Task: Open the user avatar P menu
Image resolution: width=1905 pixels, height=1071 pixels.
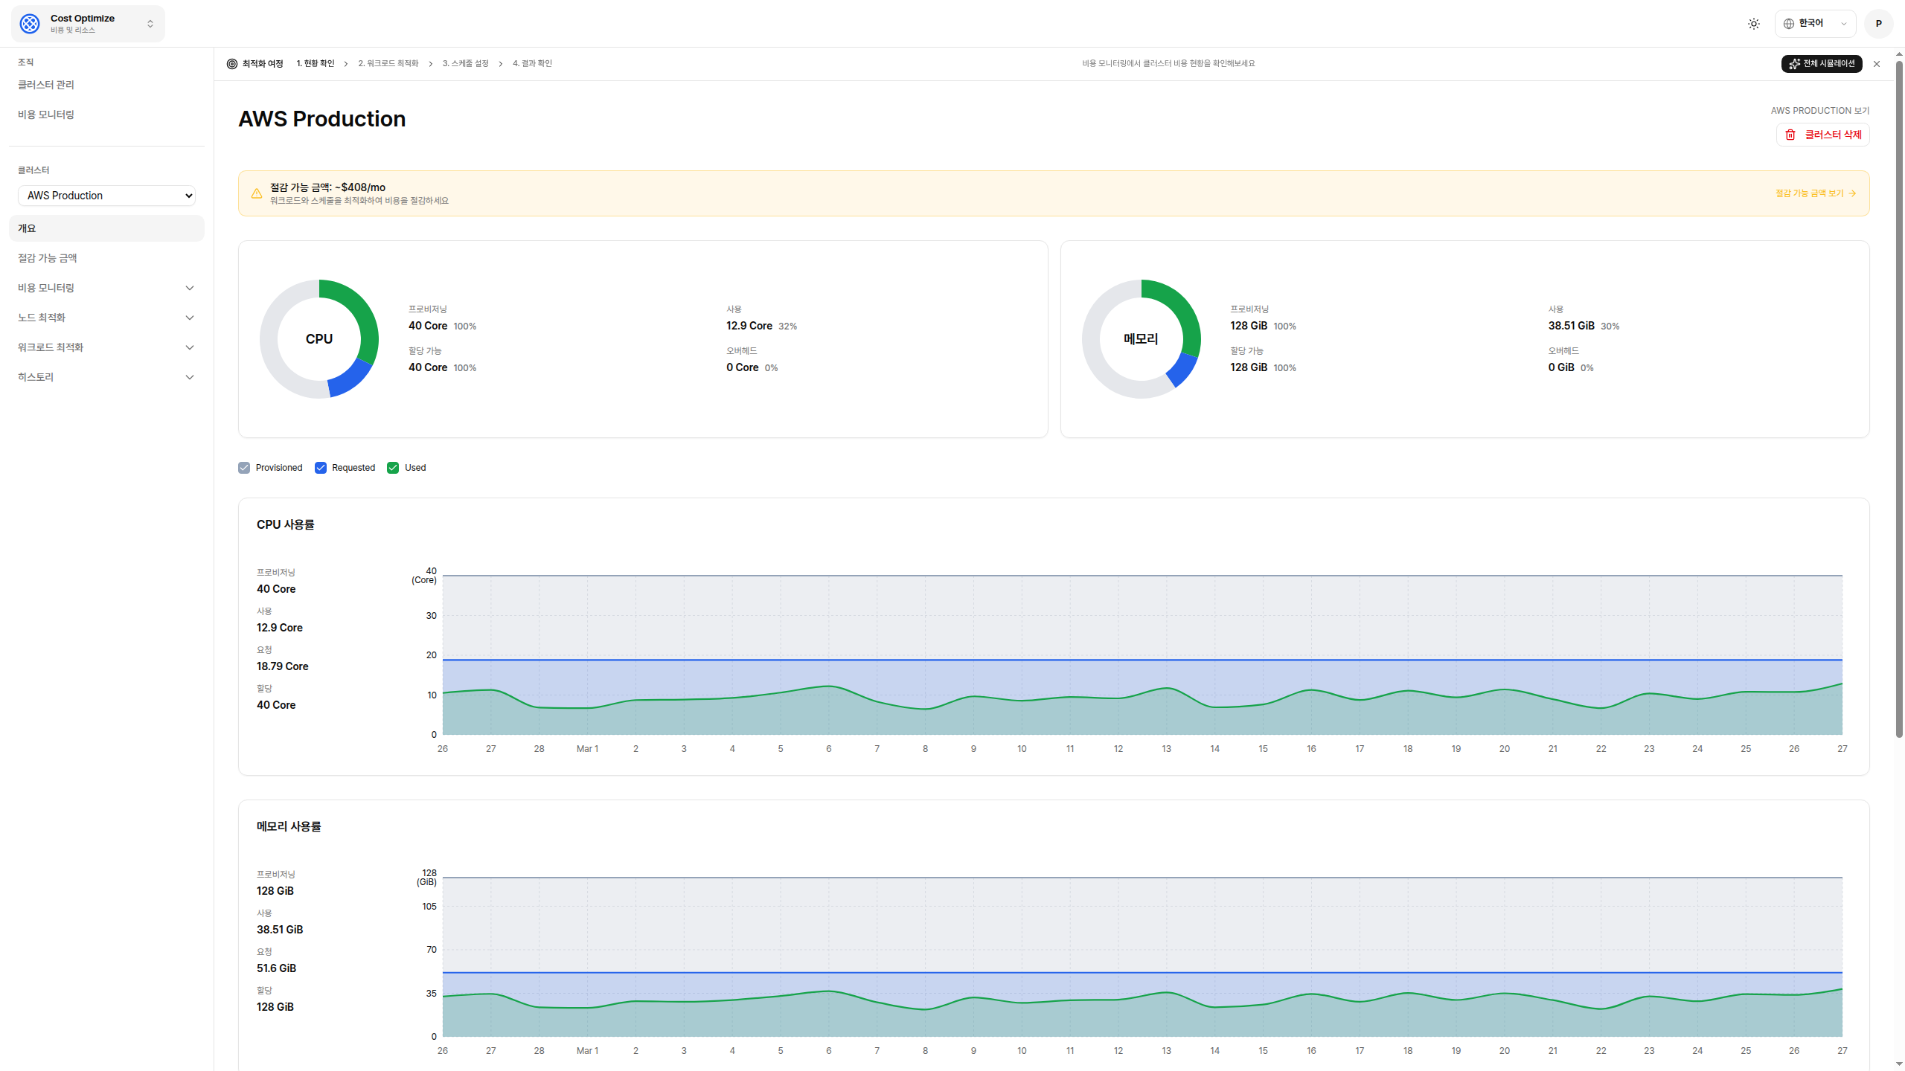Action: pos(1879,24)
